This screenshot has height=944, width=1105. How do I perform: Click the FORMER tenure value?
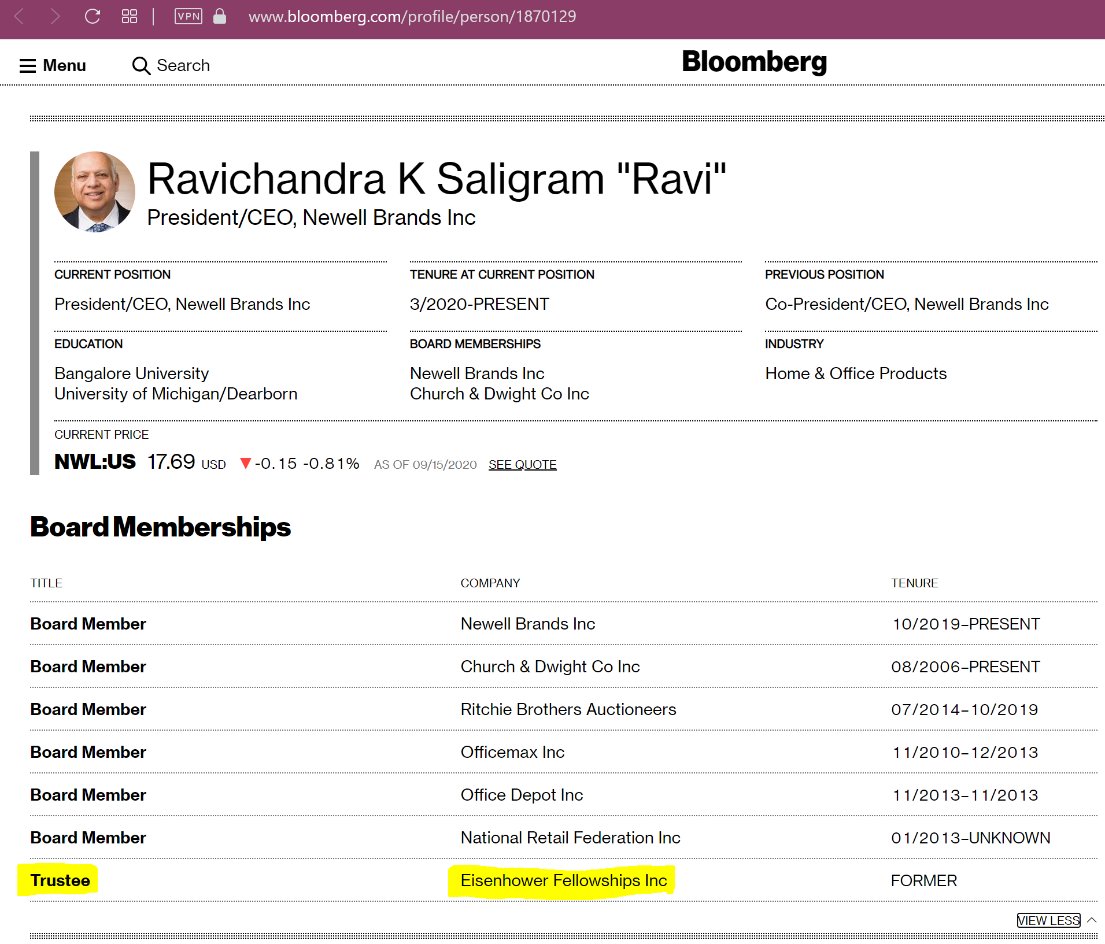924,880
